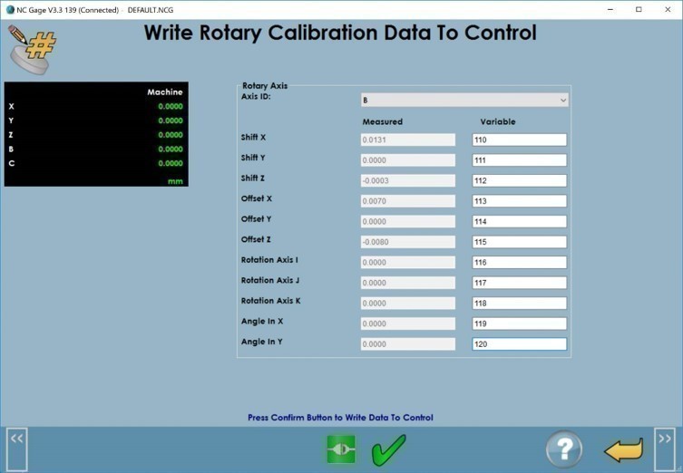The height and width of the screenshot is (473, 683).
Task: Click the Measured column header
Action: point(383,121)
